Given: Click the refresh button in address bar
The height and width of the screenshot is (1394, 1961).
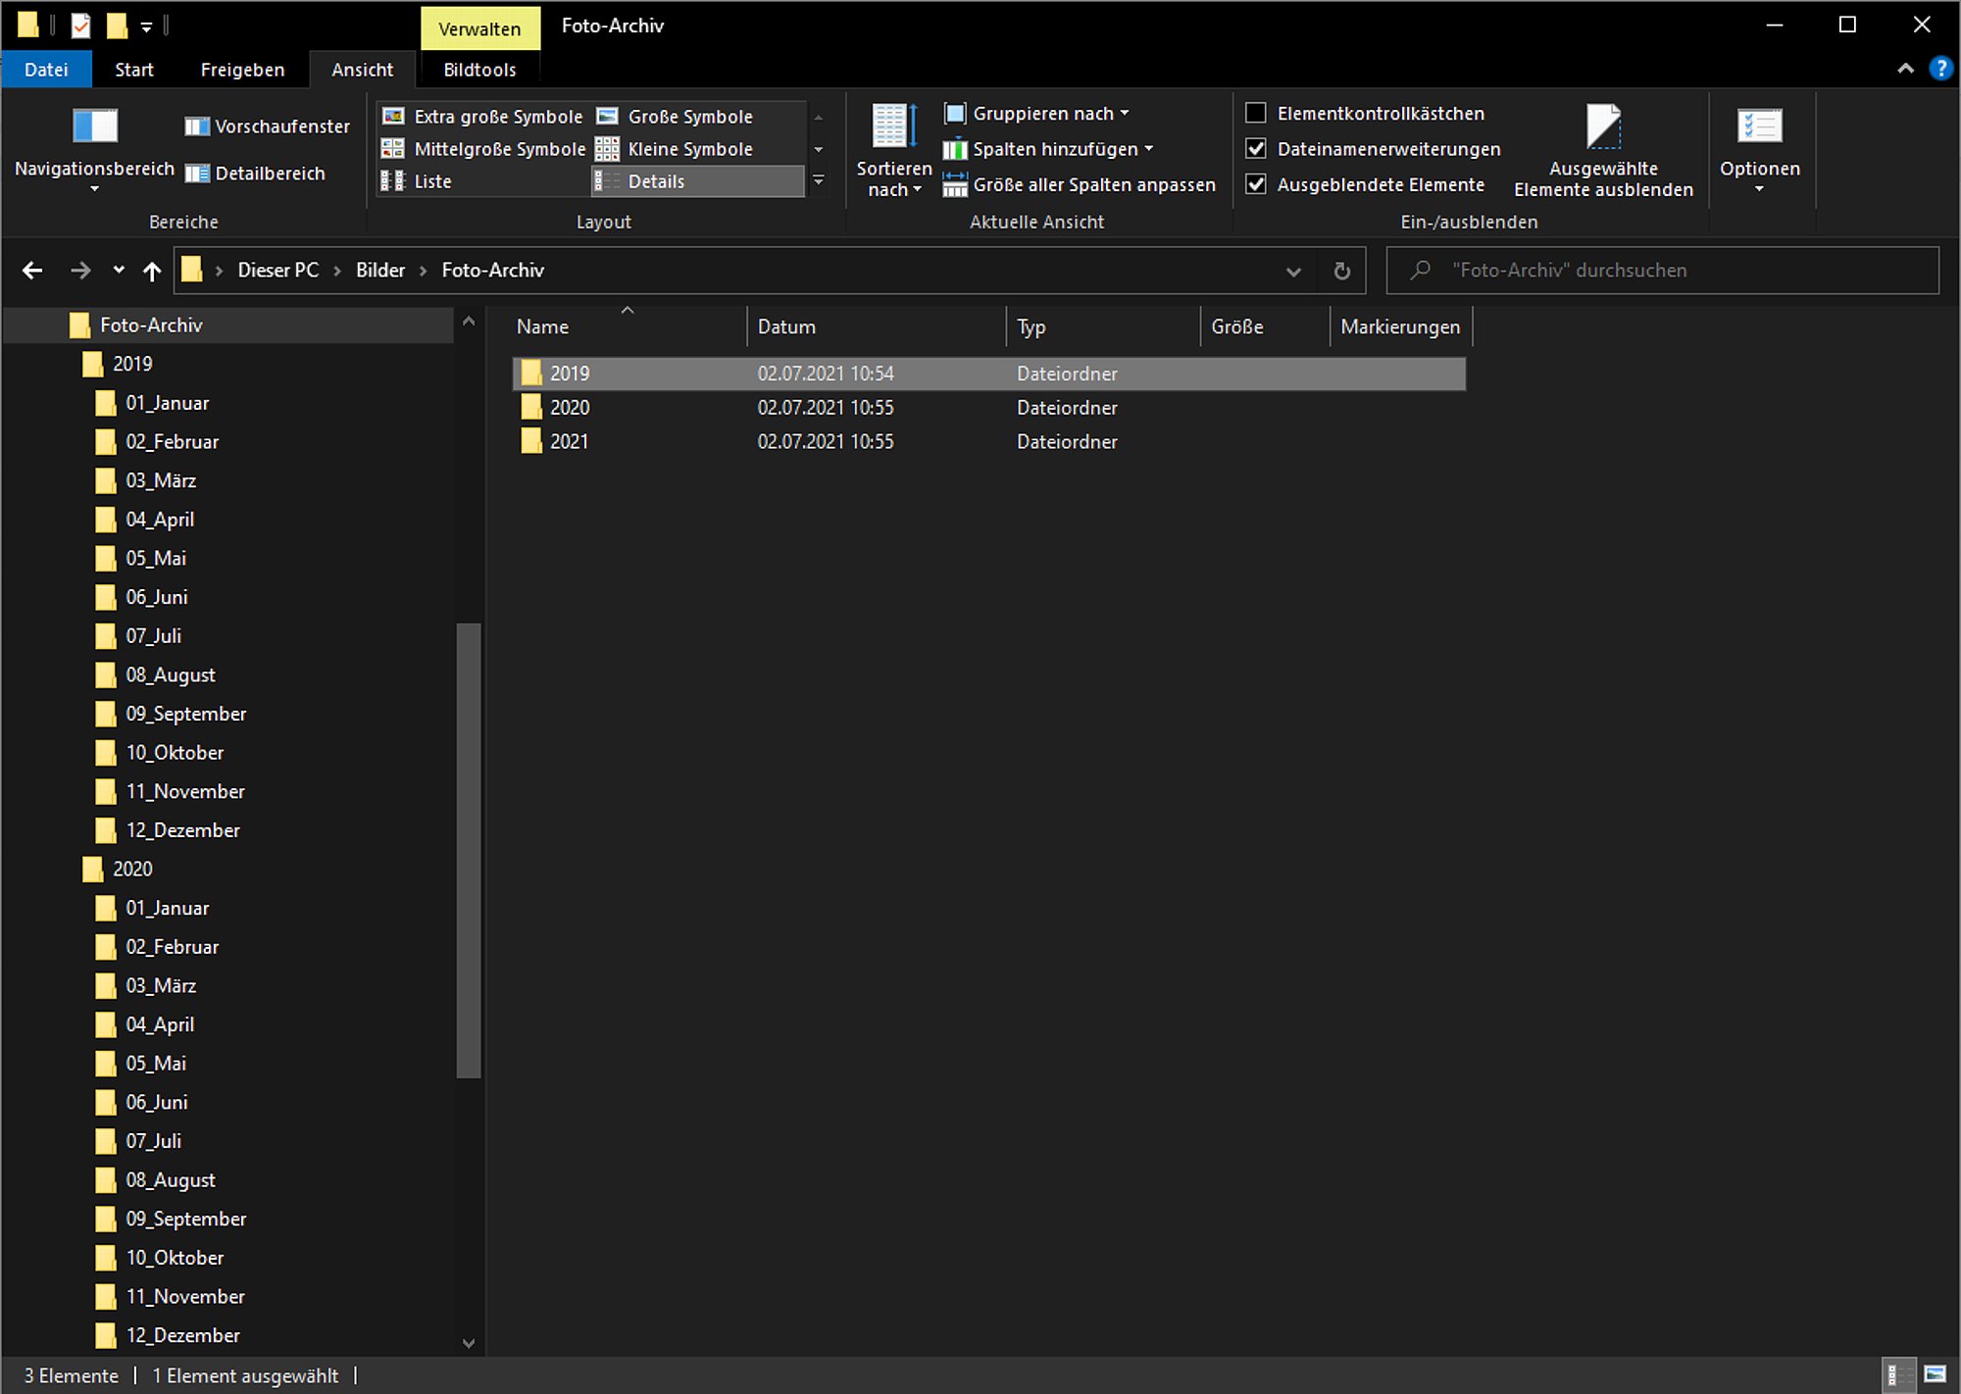Looking at the screenshot, I should (1341, 271).
